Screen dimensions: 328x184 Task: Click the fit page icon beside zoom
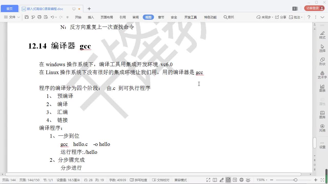tap(323, 180)
